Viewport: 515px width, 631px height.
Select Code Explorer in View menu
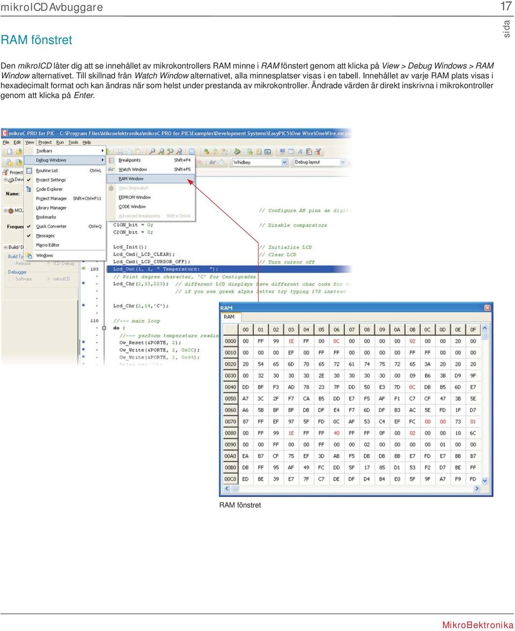point(64,189)
